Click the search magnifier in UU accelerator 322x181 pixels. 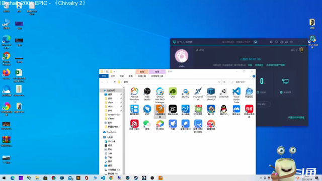tap(255, 42)
